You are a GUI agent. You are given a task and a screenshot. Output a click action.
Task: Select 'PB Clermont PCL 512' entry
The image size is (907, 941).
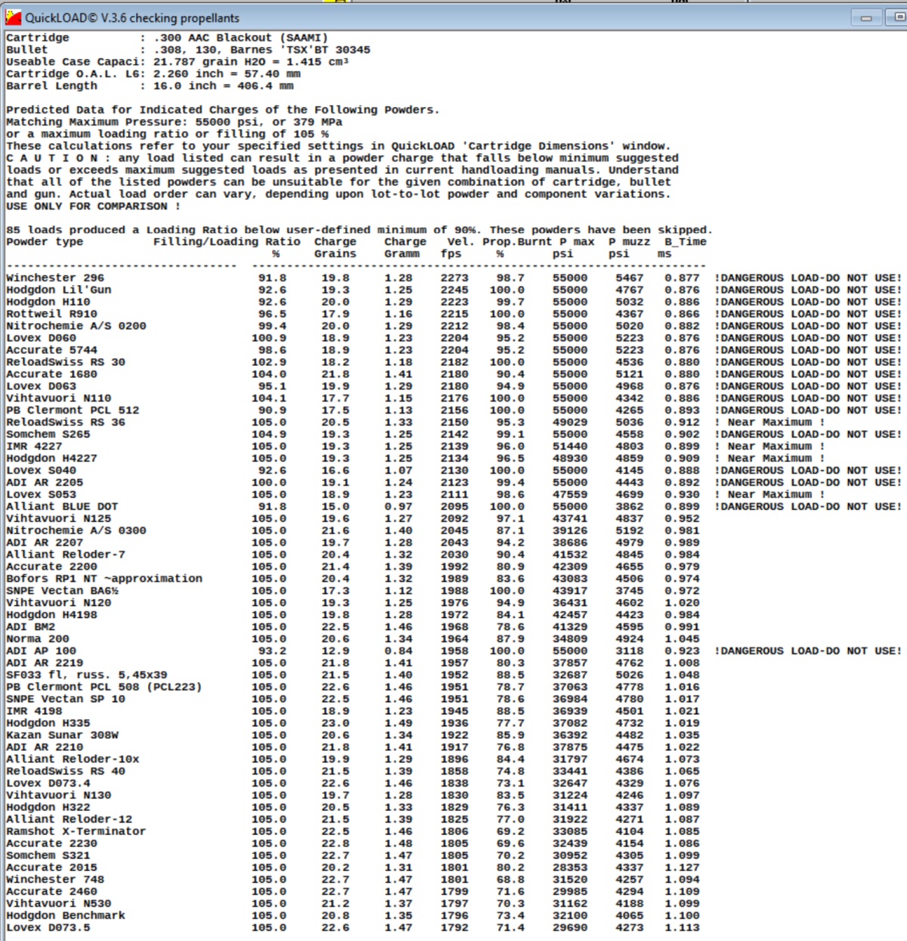click(x=73, y=410)
